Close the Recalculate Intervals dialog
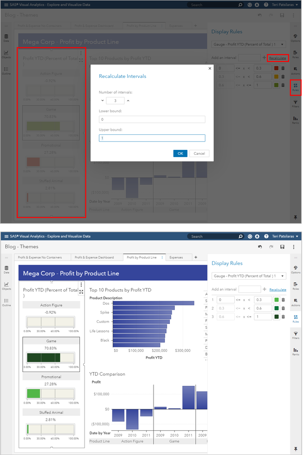The width and height of the screenshot is (303, 455). click(210, 68)
